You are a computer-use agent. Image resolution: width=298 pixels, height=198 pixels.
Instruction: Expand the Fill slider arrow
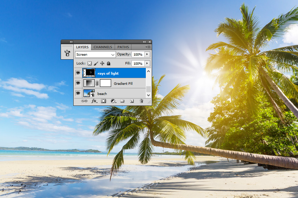pos(147,63)
